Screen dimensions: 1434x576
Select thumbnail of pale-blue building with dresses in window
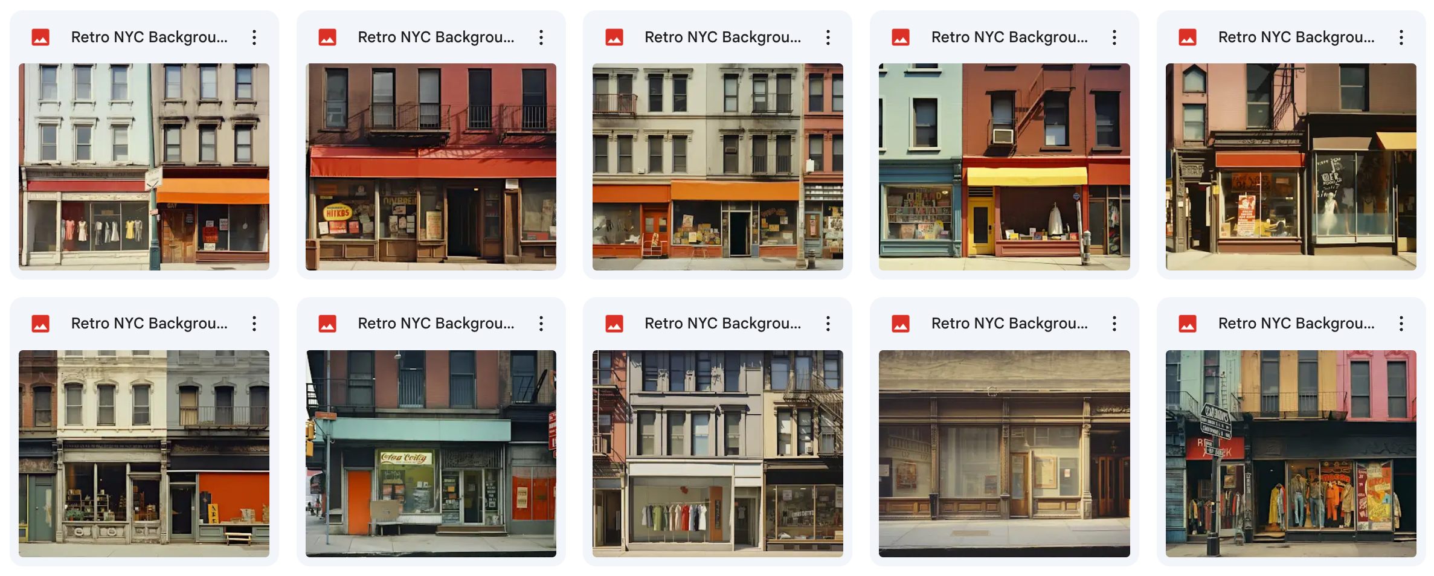(144, 167)
